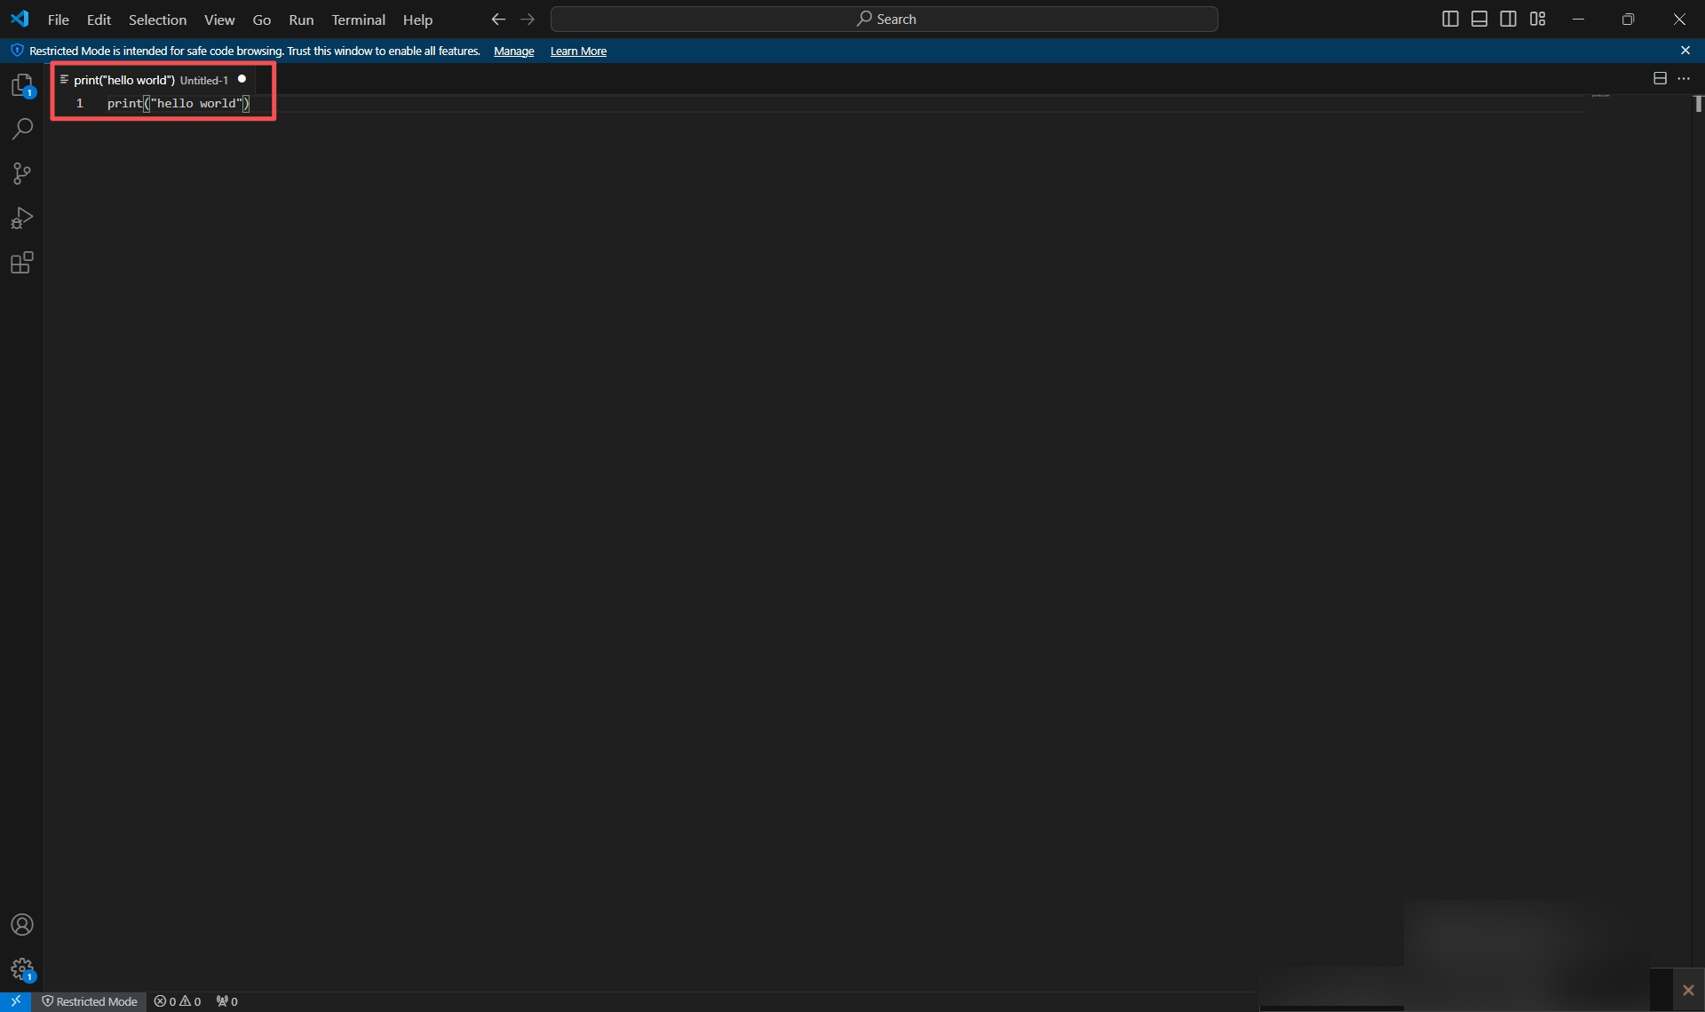Open the Manage gear icon

(22, 969)
